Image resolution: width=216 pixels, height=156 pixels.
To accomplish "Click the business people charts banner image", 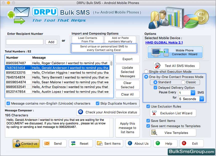I will 178,18.
